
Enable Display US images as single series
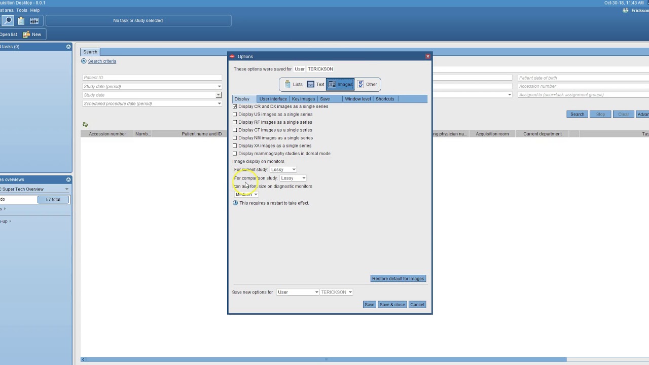(x=235, y=115)
